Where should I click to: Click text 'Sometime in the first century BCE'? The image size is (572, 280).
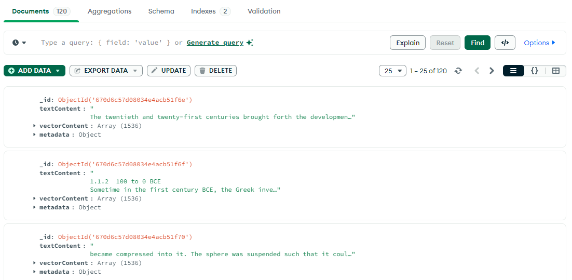[x=185, y=190]
